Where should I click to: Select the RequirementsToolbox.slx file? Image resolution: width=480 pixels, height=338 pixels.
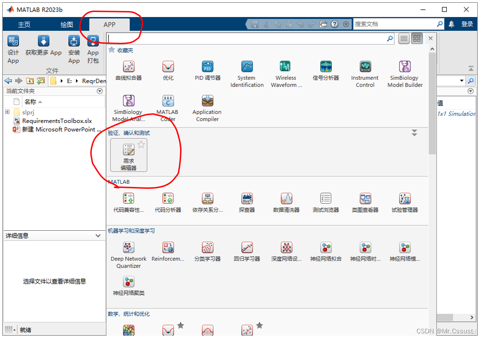point(57,121)
